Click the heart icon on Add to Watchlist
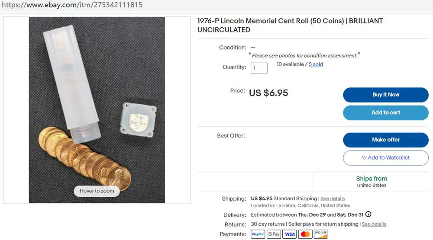This screenshot has height=240, width=433. tap(364, 157)
